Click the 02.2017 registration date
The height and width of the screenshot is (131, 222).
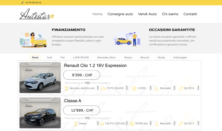point(189,123)
